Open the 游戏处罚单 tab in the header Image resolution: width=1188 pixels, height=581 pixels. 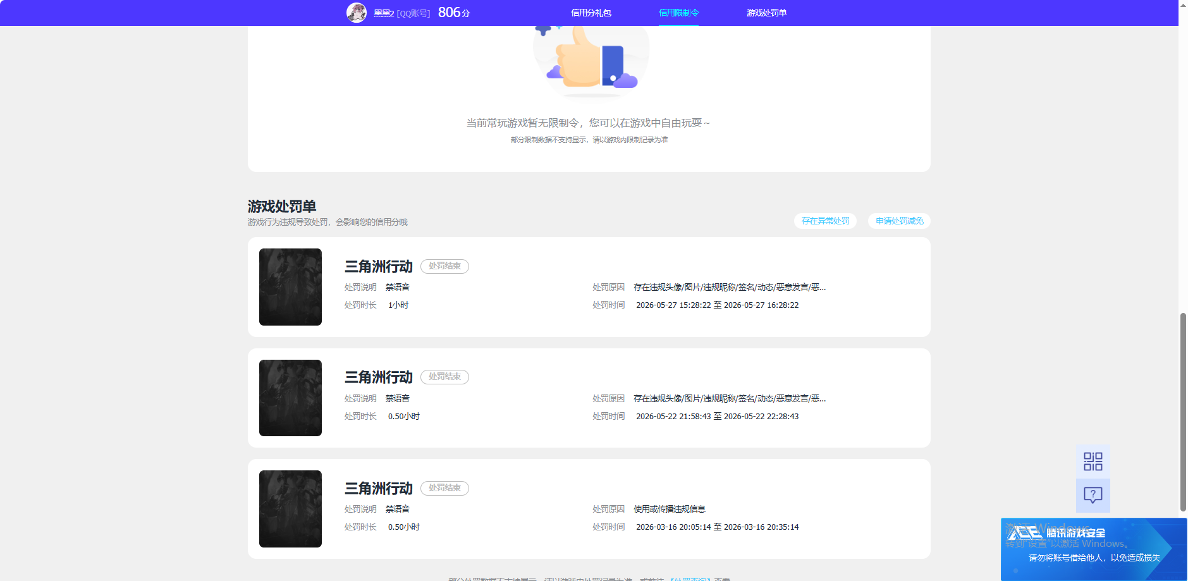click(767, 13)
